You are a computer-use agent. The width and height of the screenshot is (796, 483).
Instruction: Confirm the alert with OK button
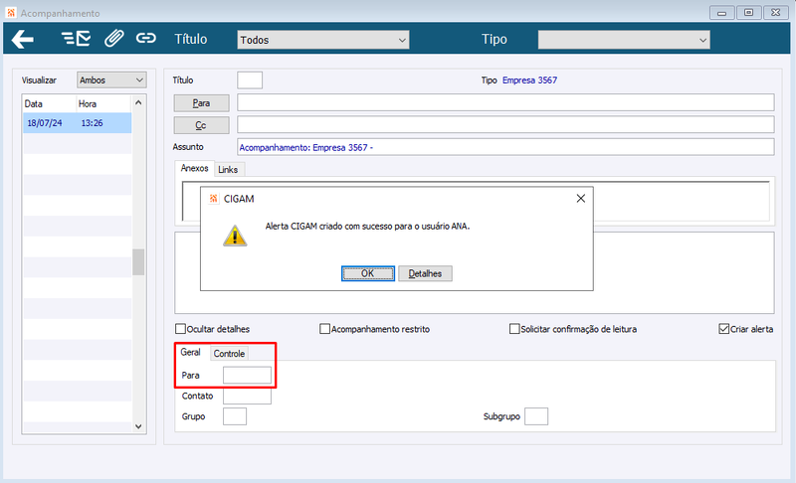coord(367,273)
